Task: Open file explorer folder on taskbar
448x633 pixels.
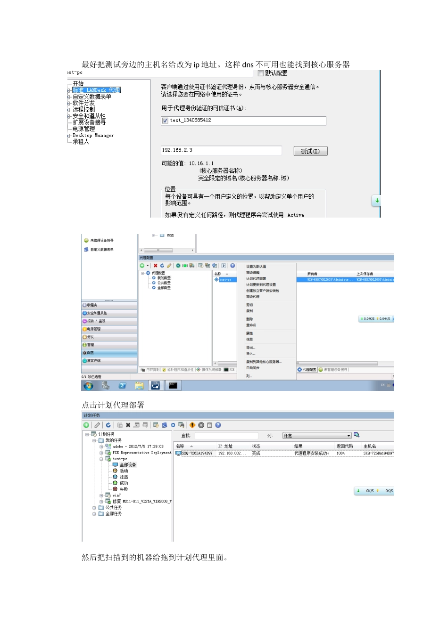Action: click(139, 386)
